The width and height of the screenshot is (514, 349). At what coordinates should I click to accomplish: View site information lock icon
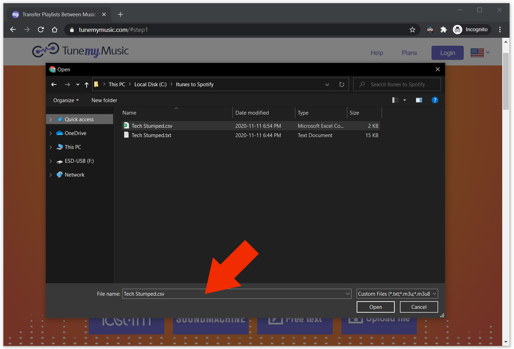72,30
